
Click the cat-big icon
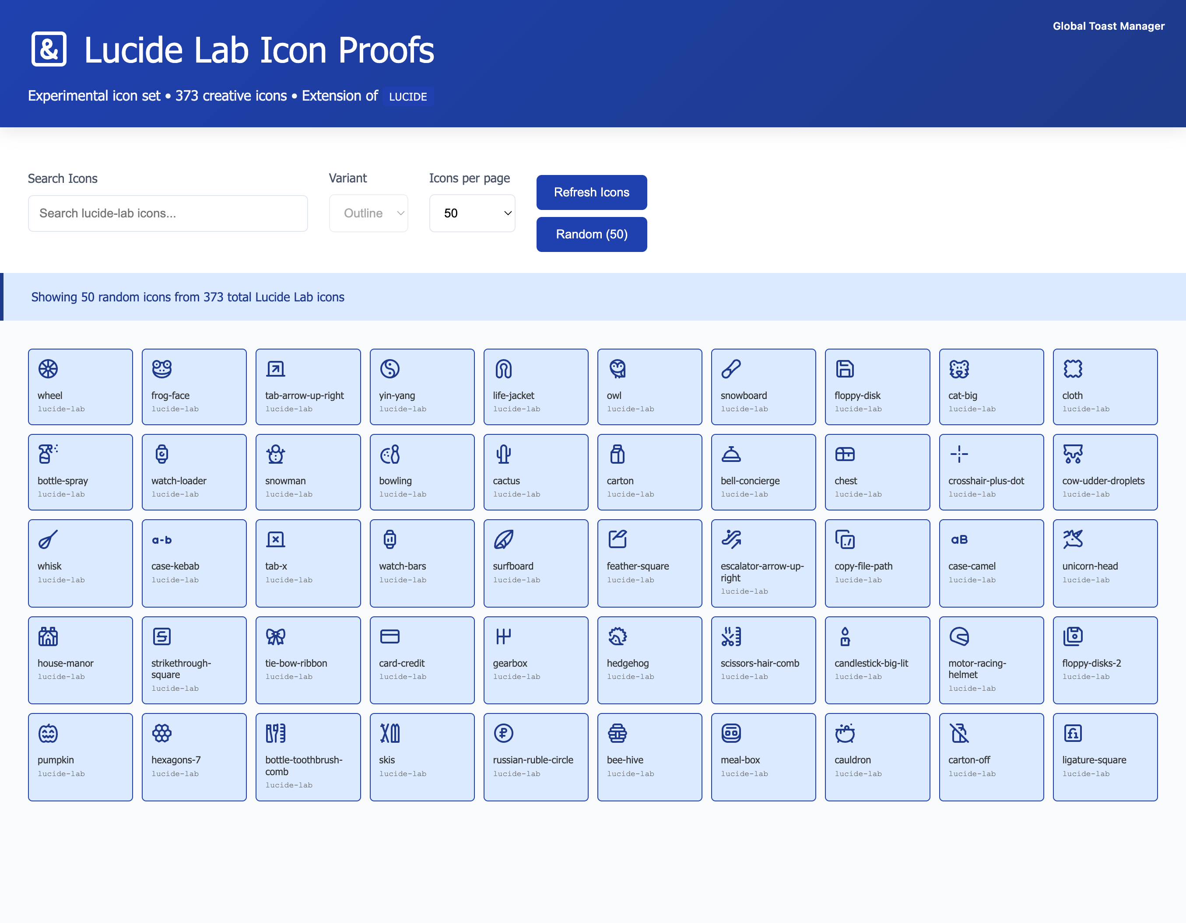pos(959,369)
